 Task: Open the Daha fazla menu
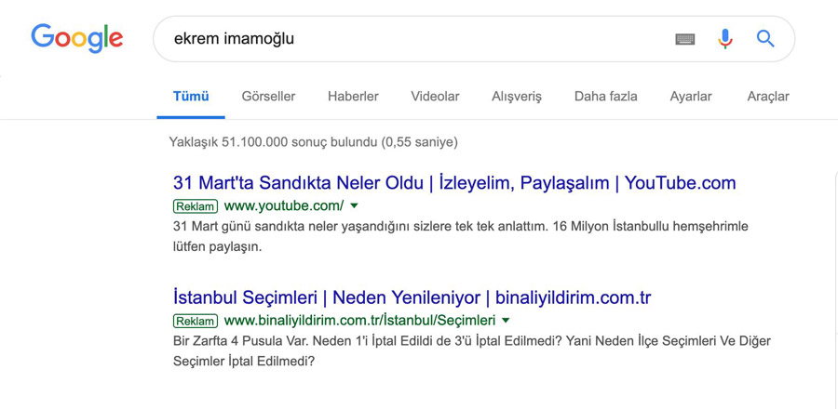[605, 97]
